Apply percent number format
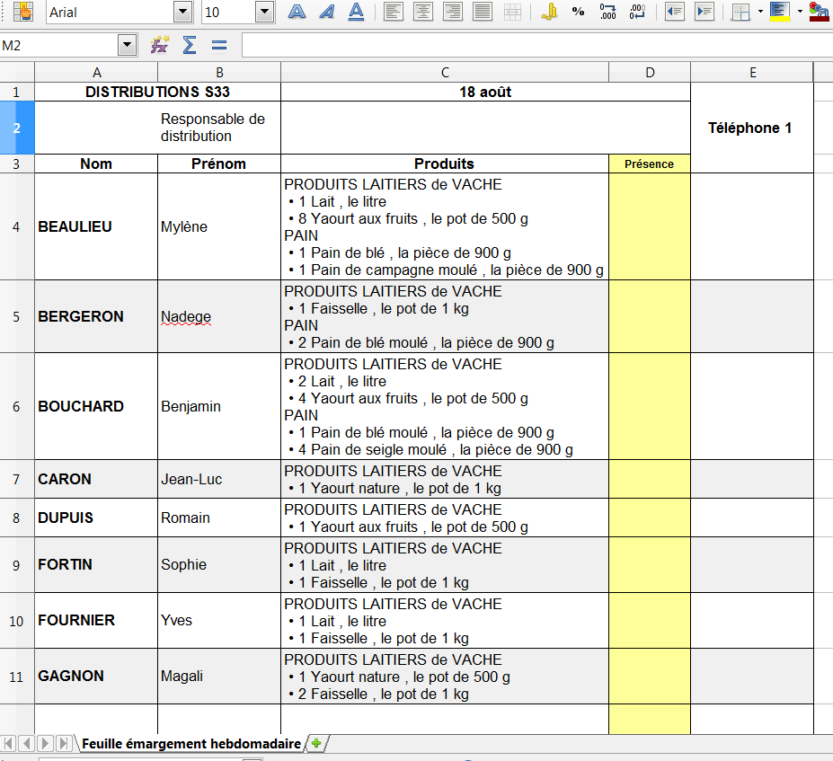This screenshot has height=761, width=833. 578,12
